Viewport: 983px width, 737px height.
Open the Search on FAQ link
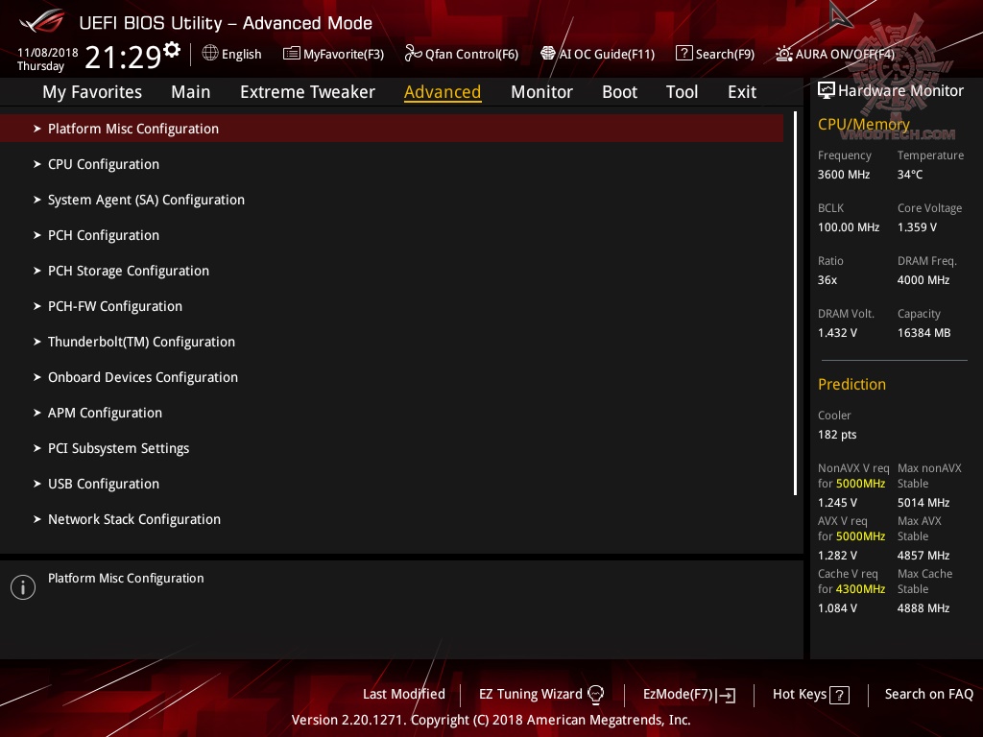(928, 695)
